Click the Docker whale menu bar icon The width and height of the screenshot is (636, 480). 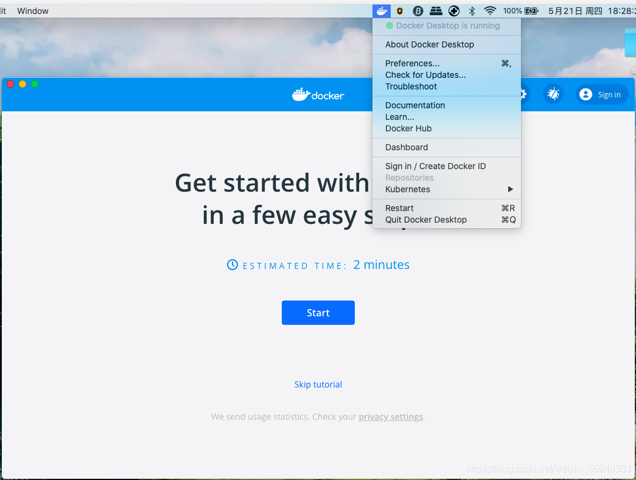(382, 11)
